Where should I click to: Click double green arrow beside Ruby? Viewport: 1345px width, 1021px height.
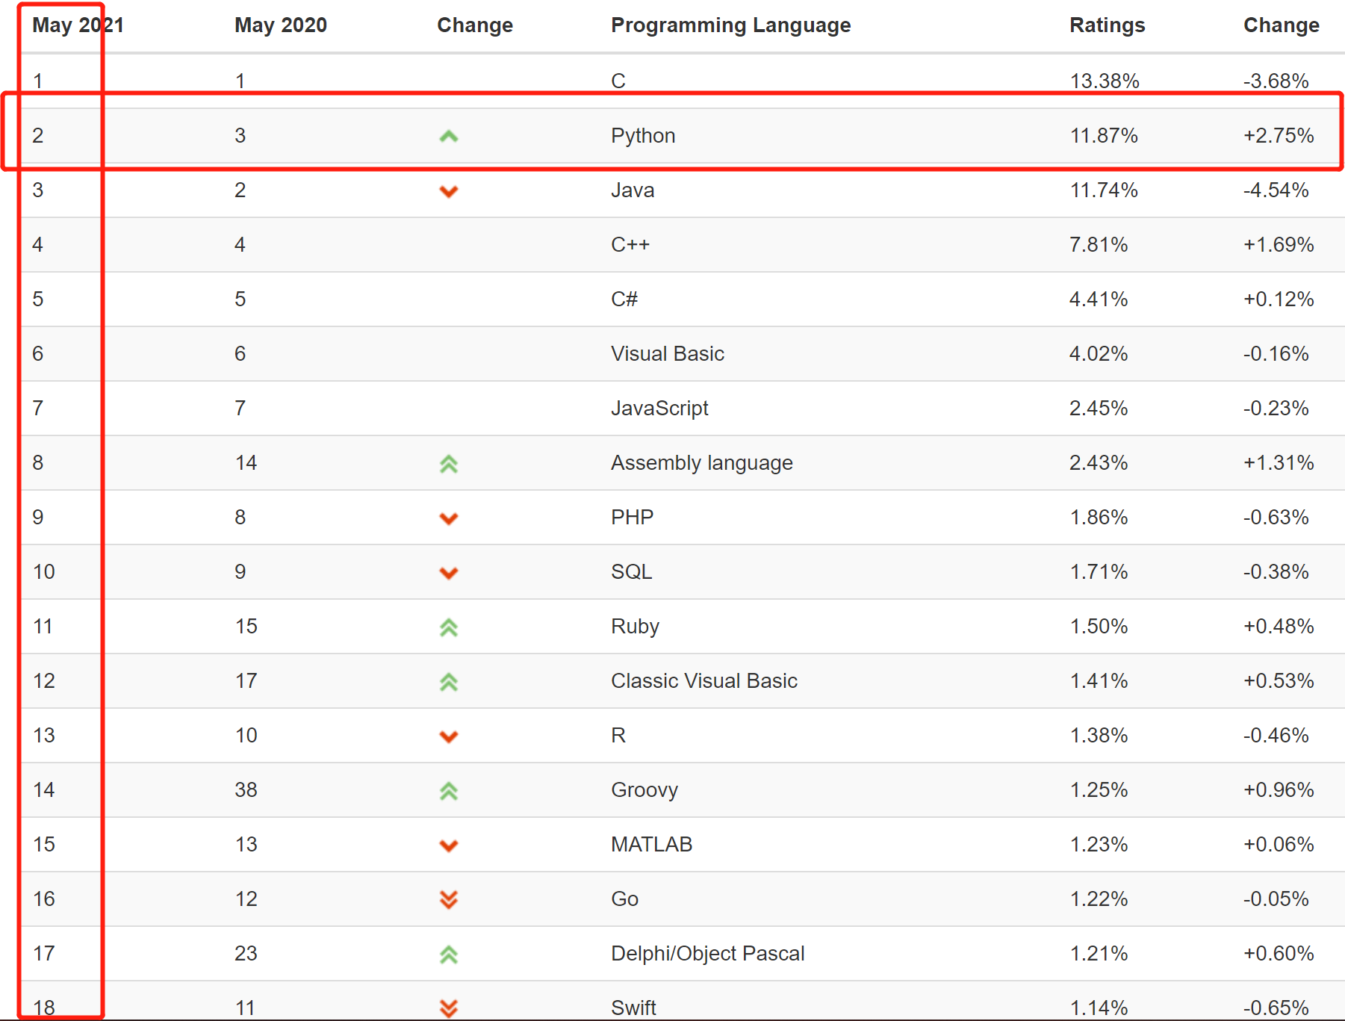[448, 627]
